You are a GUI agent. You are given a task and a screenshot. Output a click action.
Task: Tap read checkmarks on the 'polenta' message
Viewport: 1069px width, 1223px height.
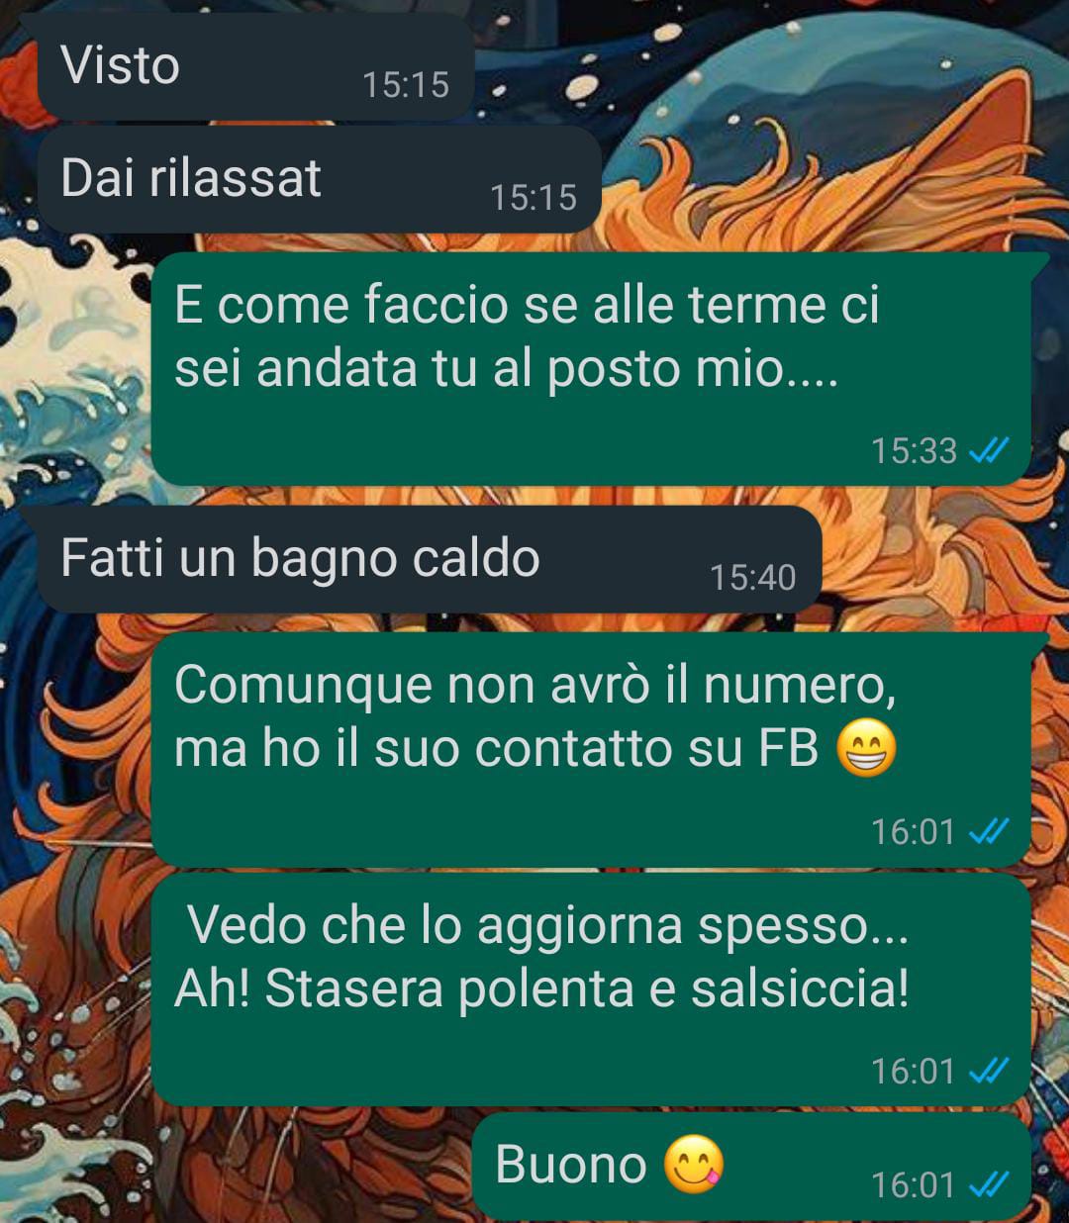[x=988, y=1072]
